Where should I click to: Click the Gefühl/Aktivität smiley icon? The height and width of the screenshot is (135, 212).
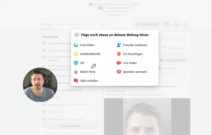pyautogui.click(x=76, y=54)
